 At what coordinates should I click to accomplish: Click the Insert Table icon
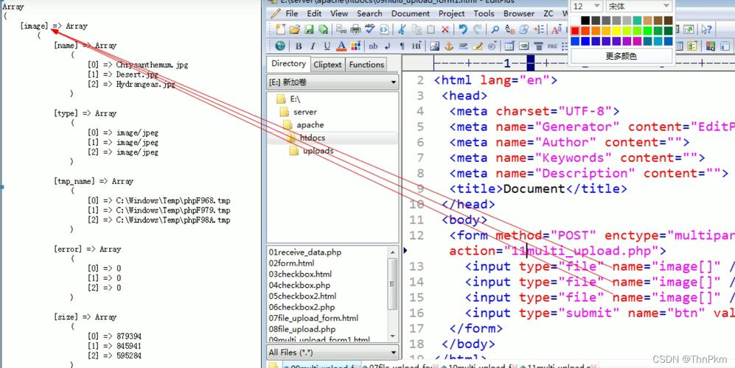point(509,46)
